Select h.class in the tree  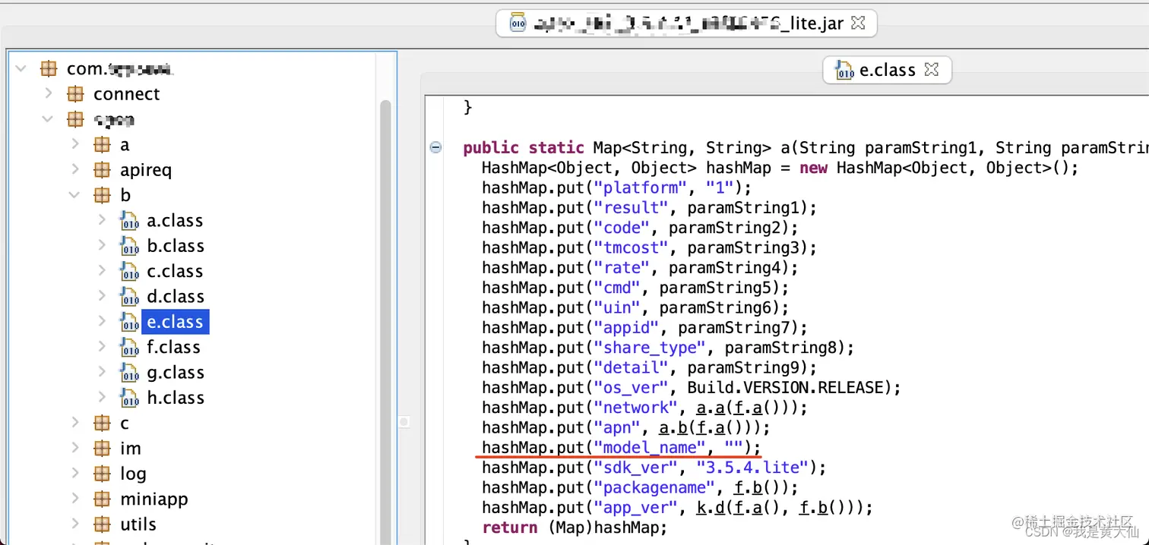point(176,398)
